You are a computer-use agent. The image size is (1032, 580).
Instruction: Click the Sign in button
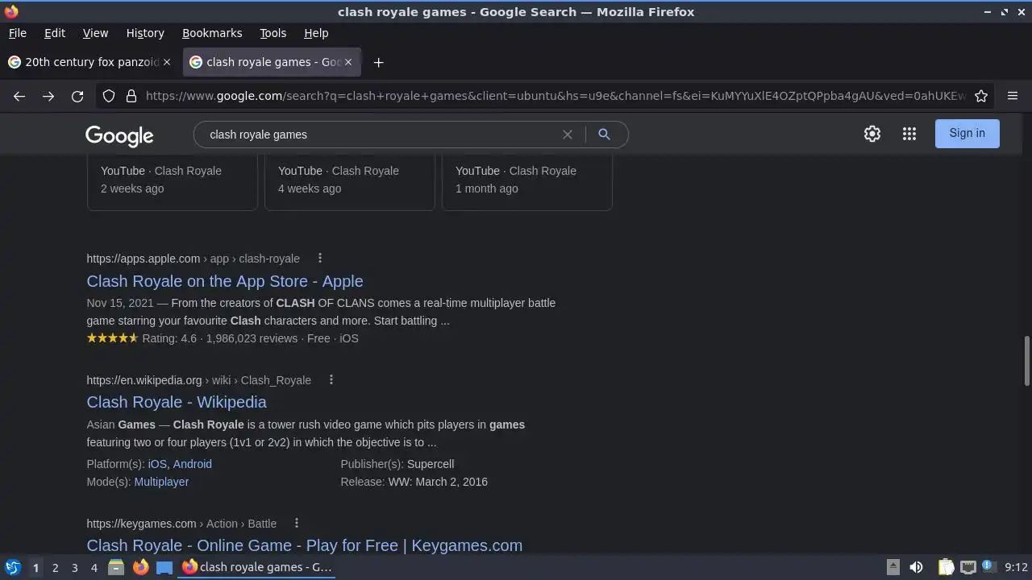point(967,134)
